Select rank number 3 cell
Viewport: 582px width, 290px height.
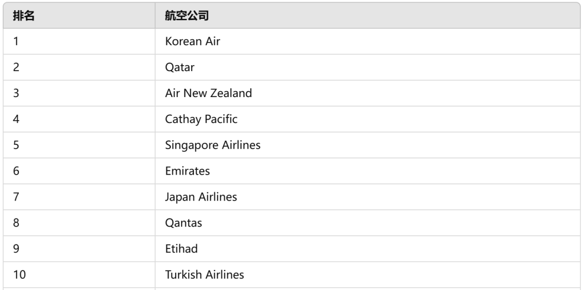[x=79, y=93]
